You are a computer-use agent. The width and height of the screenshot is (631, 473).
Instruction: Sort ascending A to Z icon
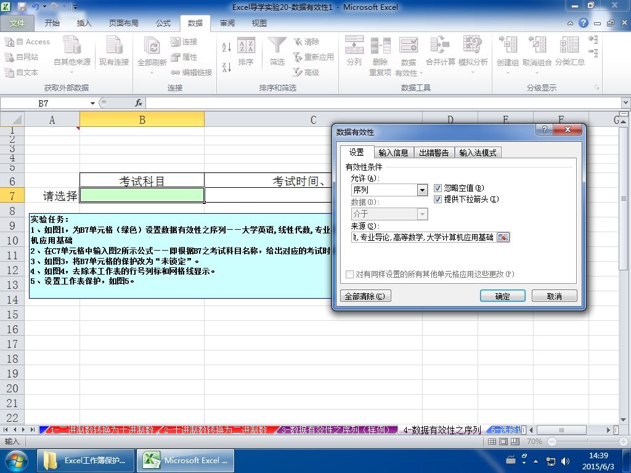tap(227, 47)
